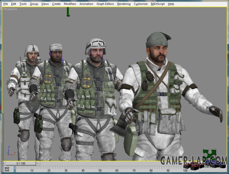Open the Group menu

pos(34,4)
